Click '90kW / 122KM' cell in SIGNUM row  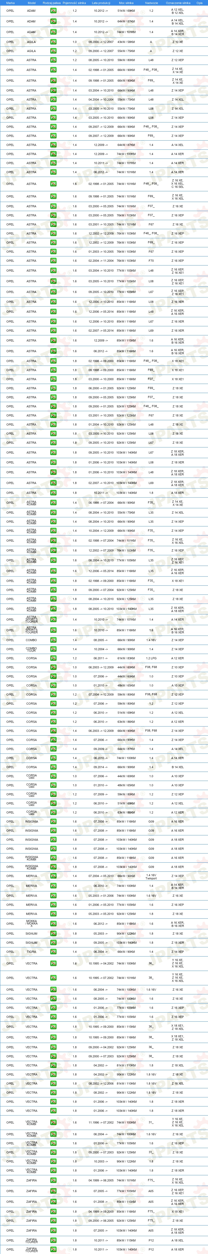126,934
